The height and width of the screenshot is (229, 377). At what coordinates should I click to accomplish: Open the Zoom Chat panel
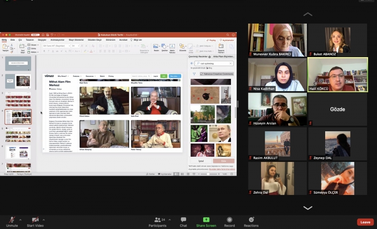click(x=183, y=220)
